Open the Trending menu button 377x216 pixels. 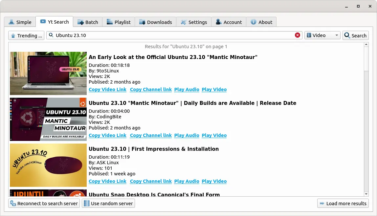(26, 35)
